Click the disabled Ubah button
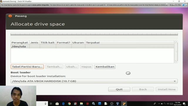This screenshot has width=188, height=106. coord(72,67)
